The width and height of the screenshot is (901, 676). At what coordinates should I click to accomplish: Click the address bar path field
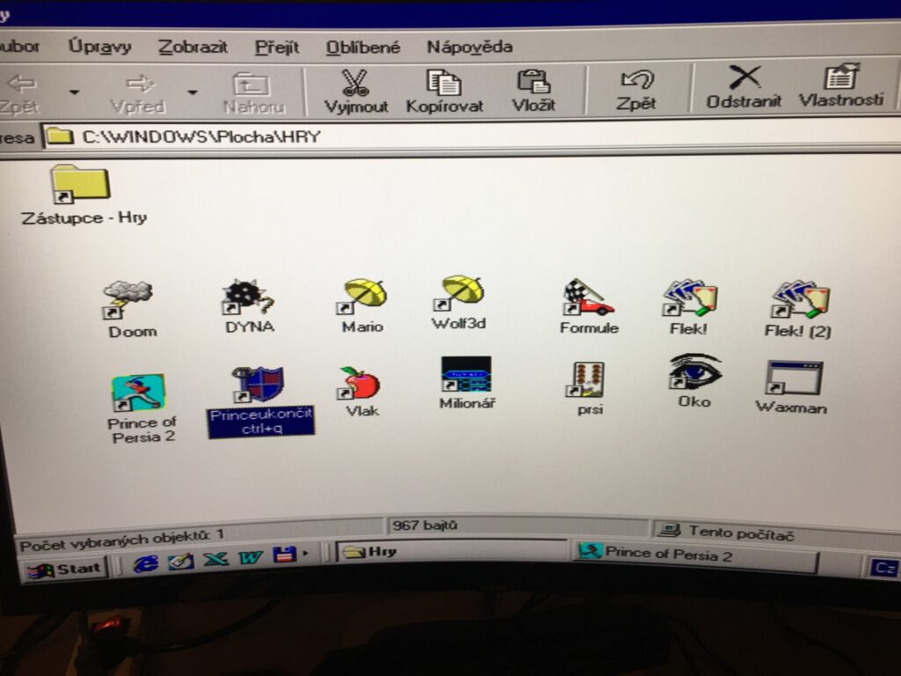[472, 136]
